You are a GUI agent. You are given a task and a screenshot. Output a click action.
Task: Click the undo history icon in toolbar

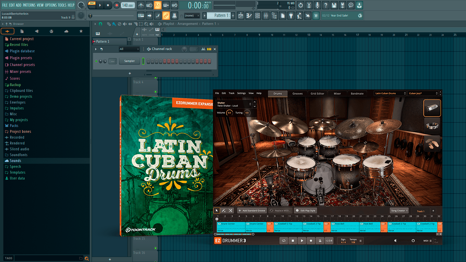click(x=301, y=5)
